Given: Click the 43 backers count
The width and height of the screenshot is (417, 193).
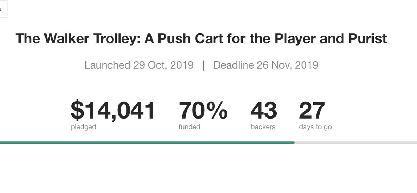Looking at the screenshot, I should click(264, 111).
